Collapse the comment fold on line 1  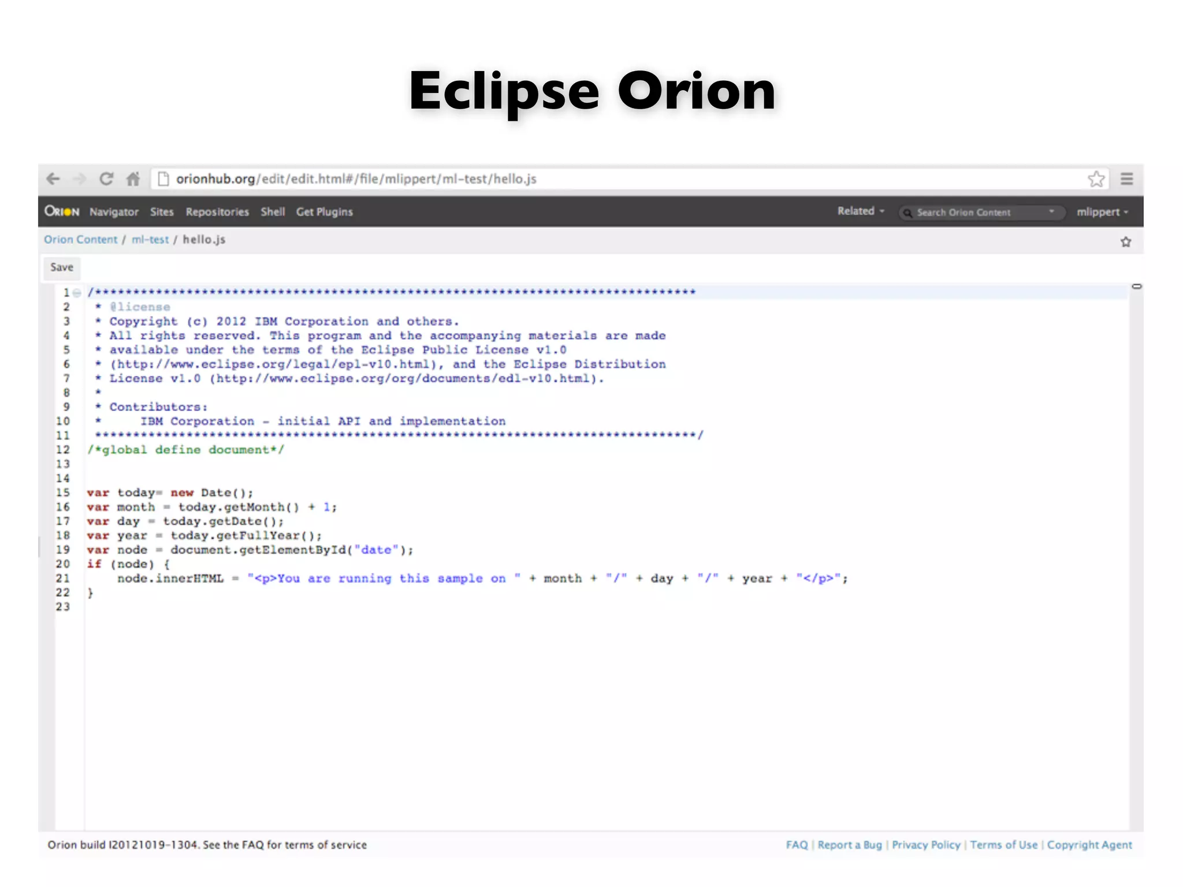click(x=77, y=293)
